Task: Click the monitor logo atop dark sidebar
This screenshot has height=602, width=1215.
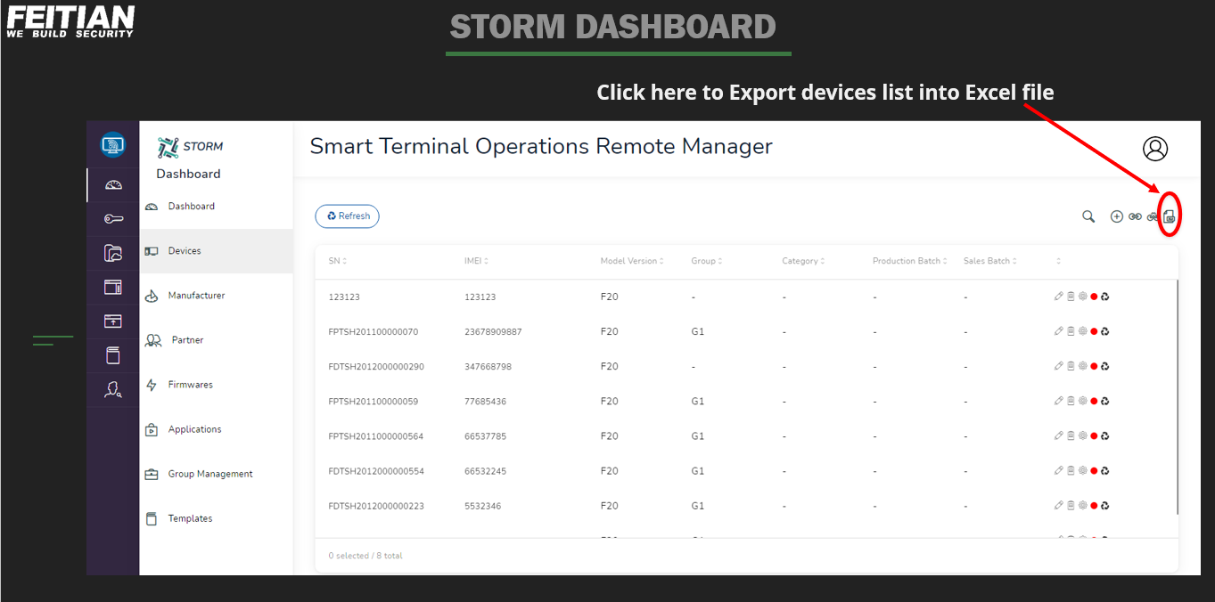Action: [x=113, y=143]
